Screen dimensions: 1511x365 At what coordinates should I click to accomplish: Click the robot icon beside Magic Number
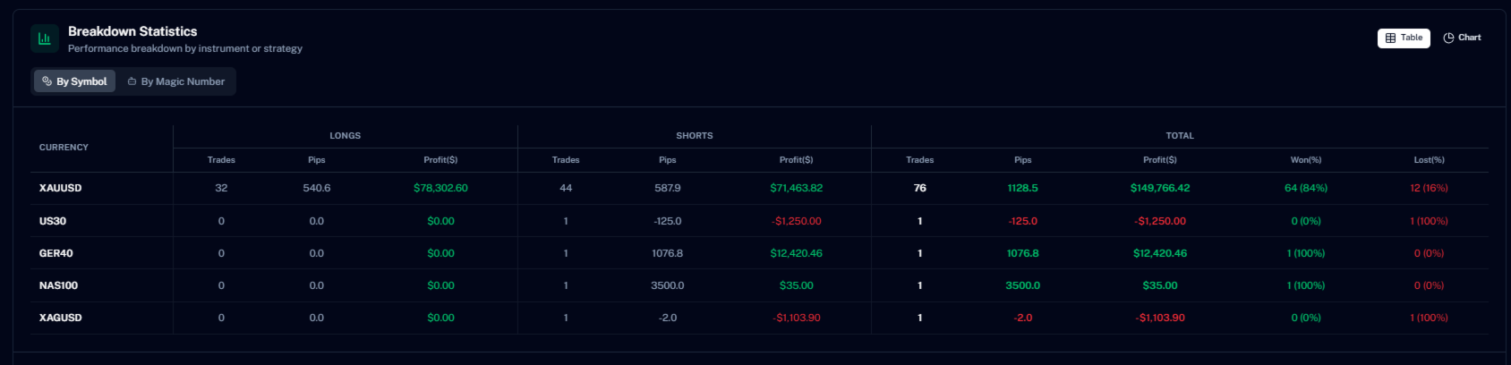coord(132,81)
